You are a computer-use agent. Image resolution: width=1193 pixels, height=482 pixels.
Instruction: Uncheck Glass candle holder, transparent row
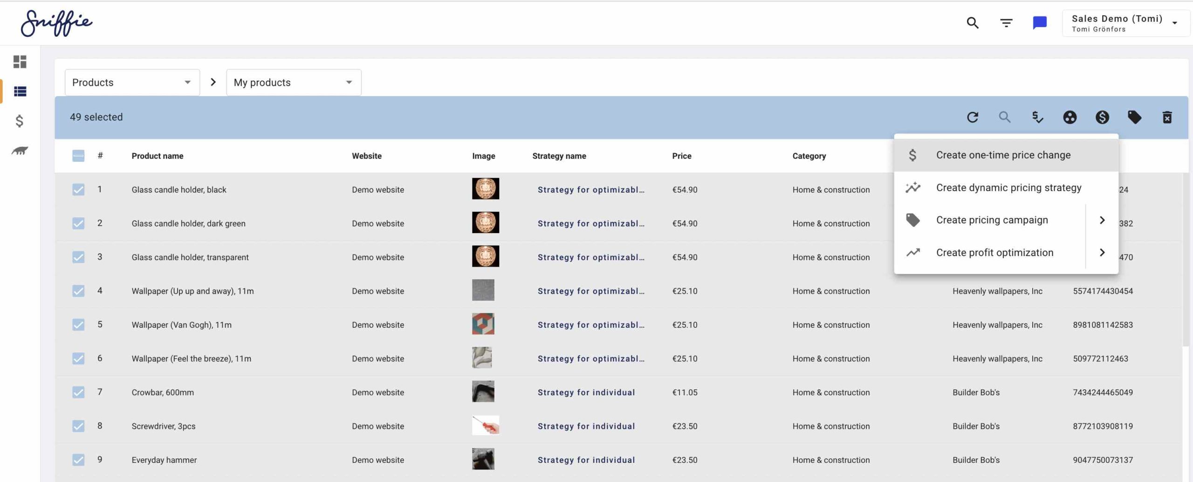78,257
